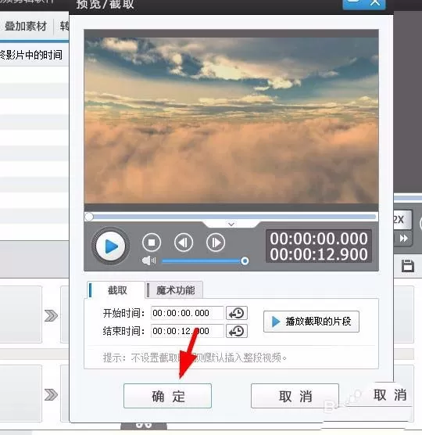
Task: Switch to the 截取 tab
Action: pyautogui.click(x=116, y=290)
